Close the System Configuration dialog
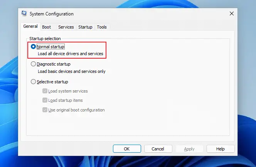 (231, 13)
